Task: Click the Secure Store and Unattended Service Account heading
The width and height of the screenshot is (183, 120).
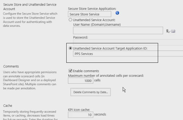Action: point(30,7)
